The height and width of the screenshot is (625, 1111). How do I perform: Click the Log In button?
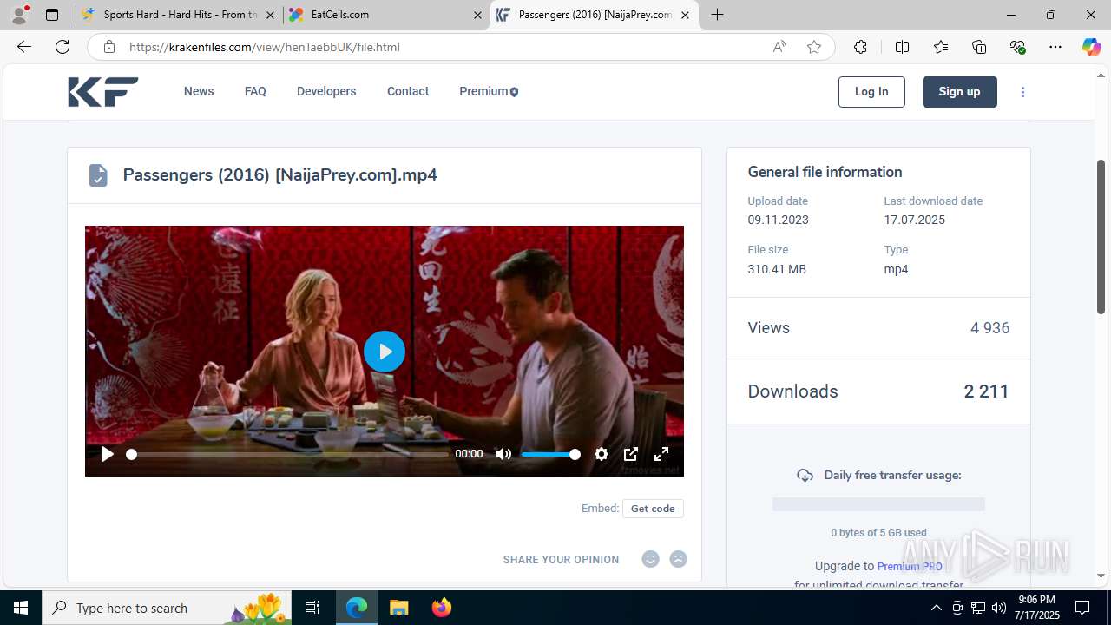(x=871, y=92)
